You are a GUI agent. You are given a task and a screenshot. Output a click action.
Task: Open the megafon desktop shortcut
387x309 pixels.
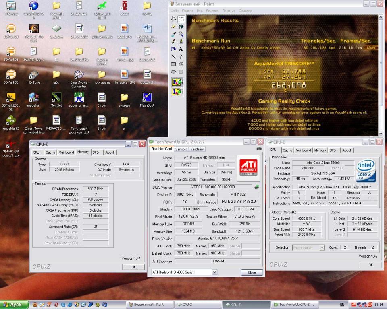tap(33, 100)
